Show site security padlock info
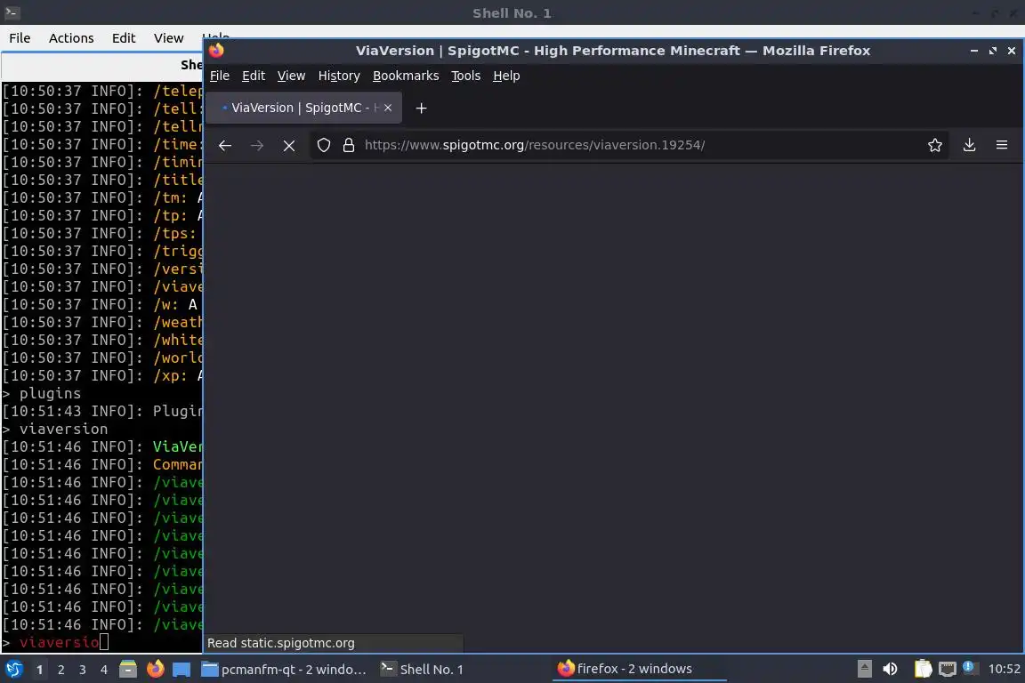The height and width of the screenshot is (683, 1025). pos(349,145)
